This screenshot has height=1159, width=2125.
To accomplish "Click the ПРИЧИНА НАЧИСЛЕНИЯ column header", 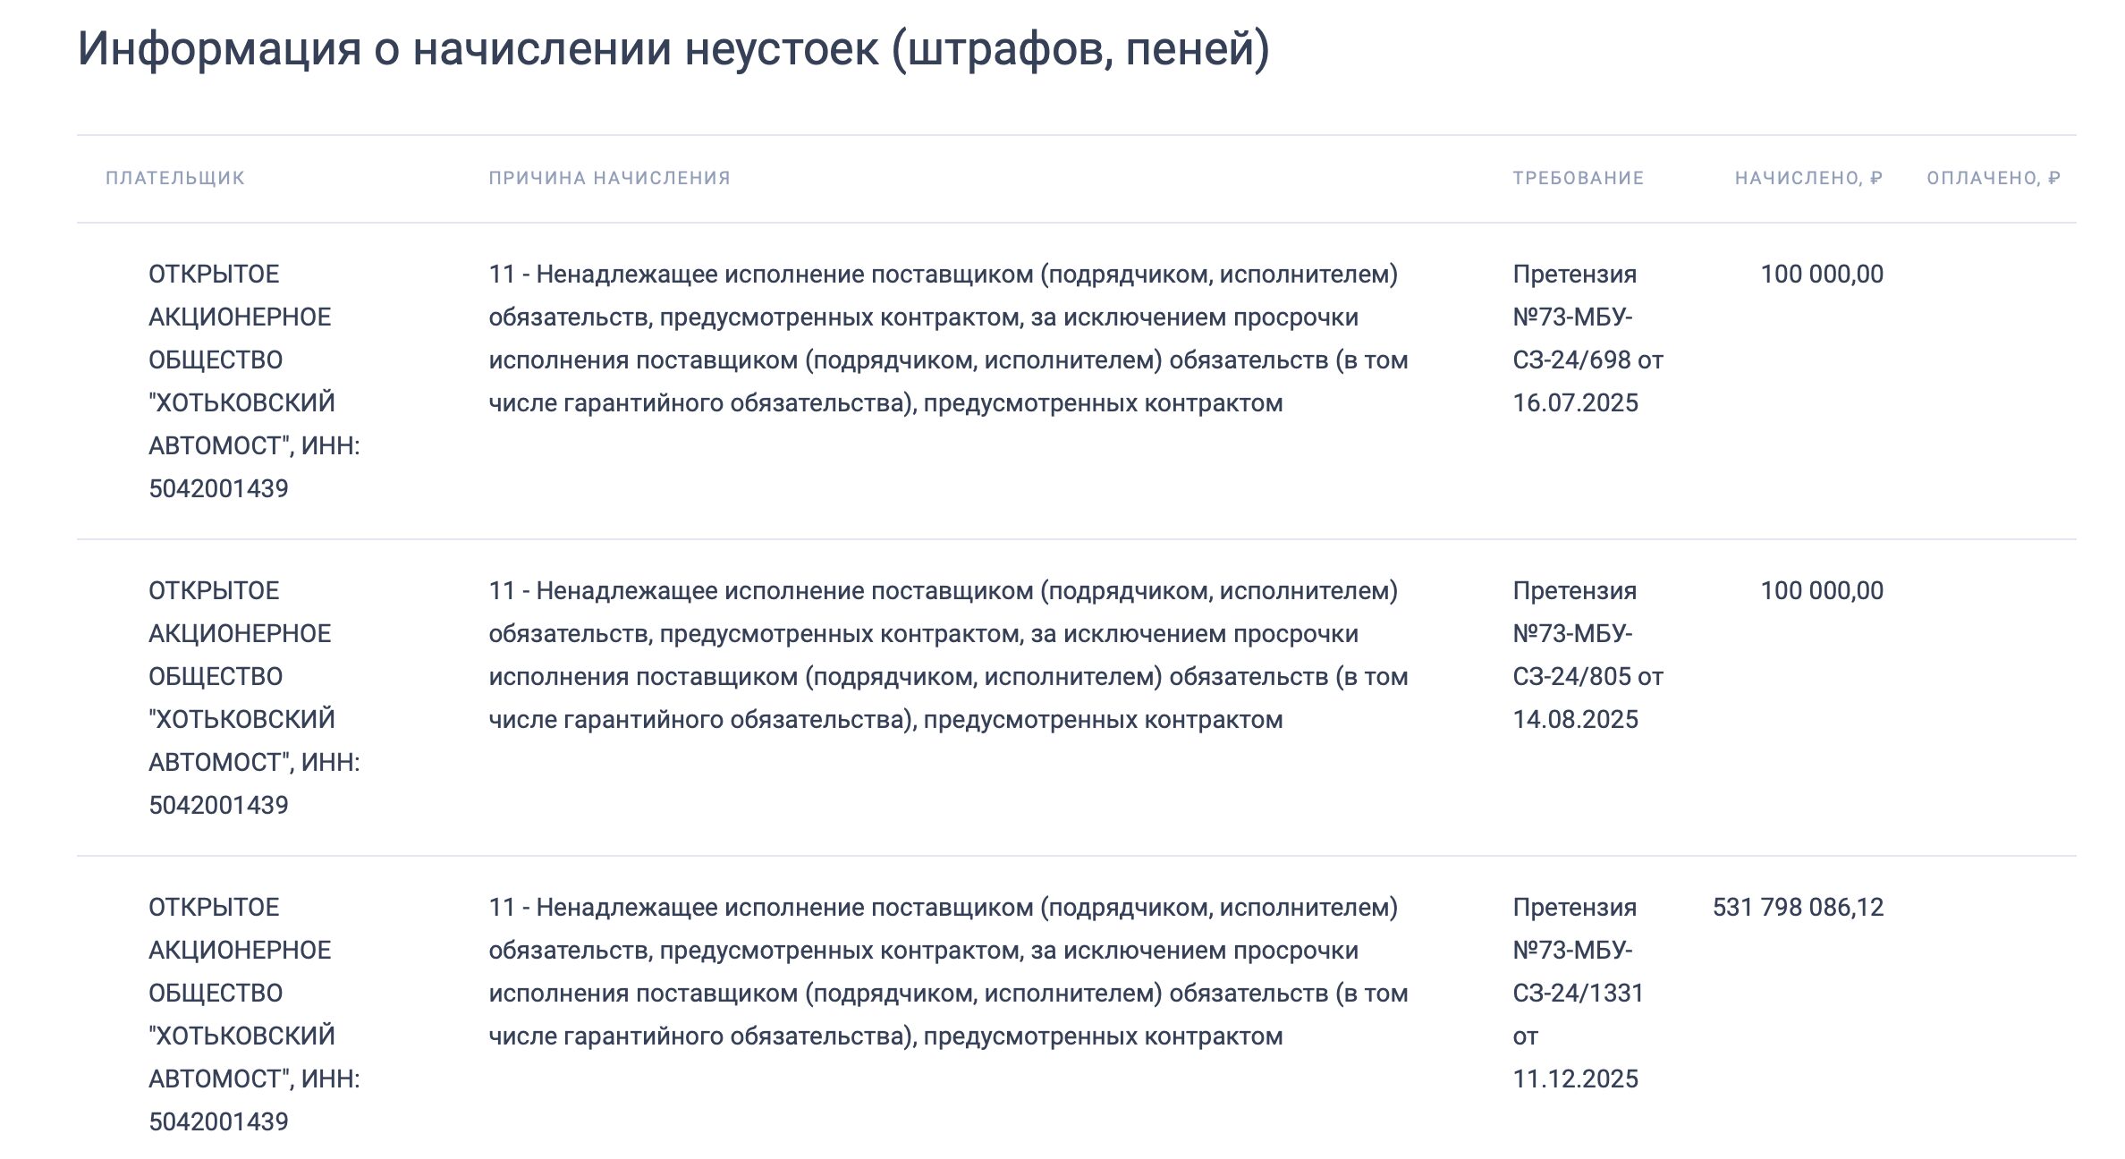I will tap(609, 178).
